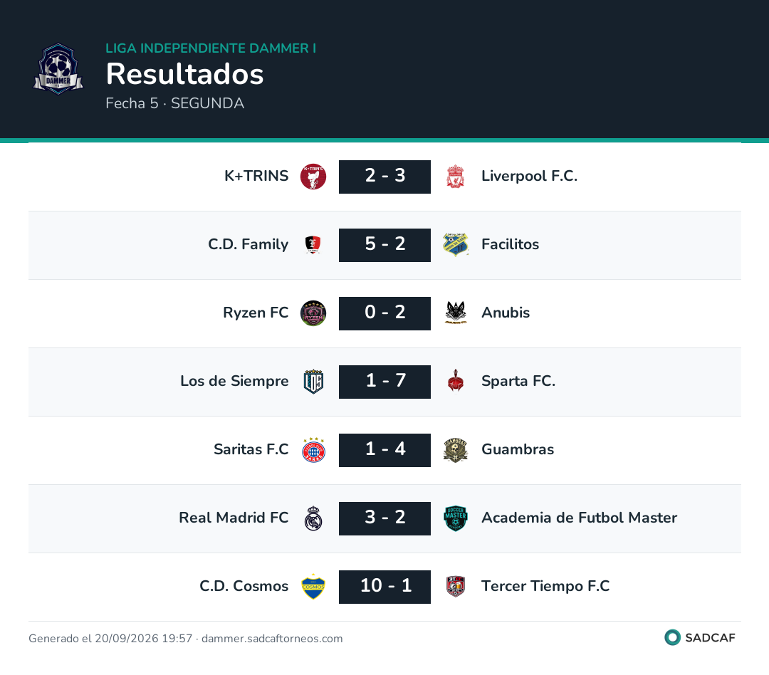Open the Los de Siempre team name
The height and width of the screenshot is (675, 769).
point(234,381)
